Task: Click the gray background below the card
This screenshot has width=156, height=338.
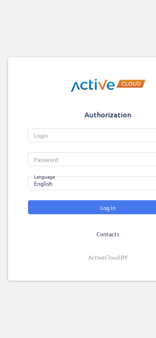Action: (78, 309)
